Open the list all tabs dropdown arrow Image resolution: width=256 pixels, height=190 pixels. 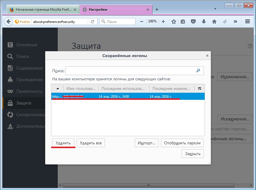[x=215, y=9]
